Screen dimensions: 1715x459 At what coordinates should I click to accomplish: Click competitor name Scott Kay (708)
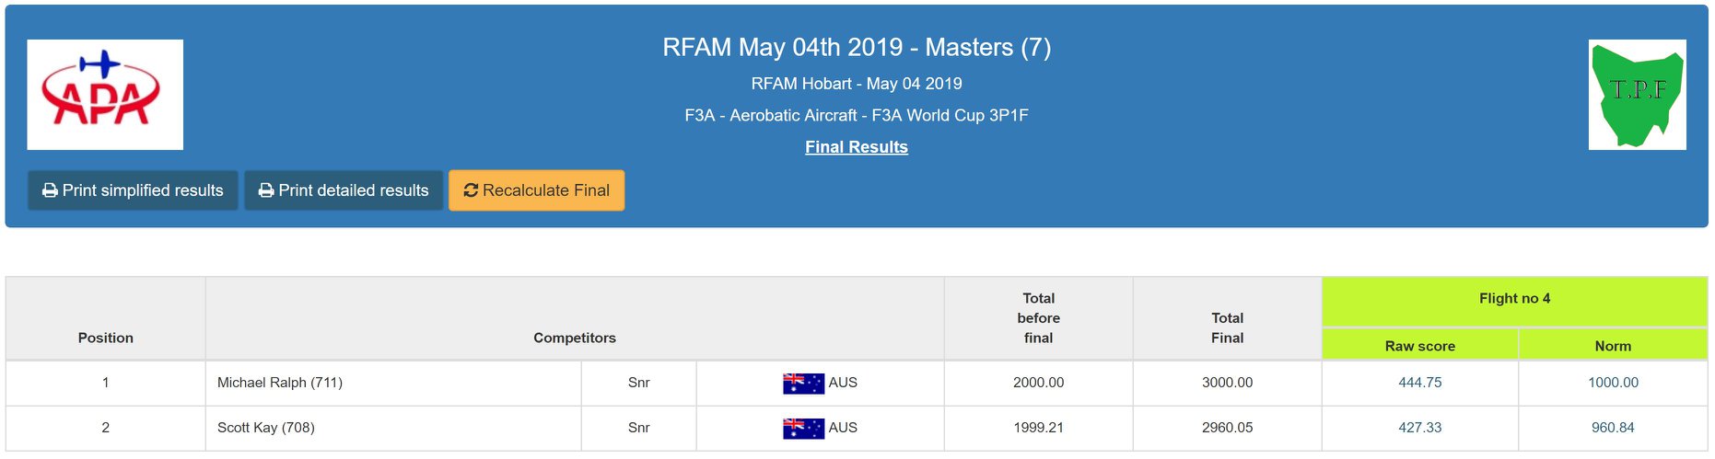coord(266,428)
